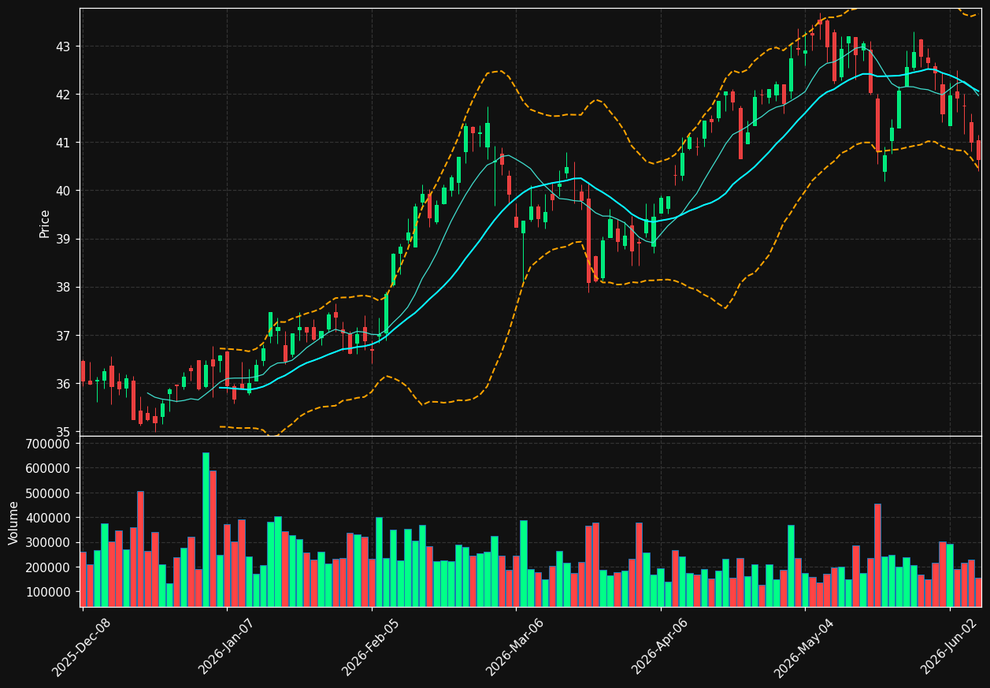Click the 43 price tick label
The height and width of the screenshot is (688, 990).
click(x=63, y=46)
